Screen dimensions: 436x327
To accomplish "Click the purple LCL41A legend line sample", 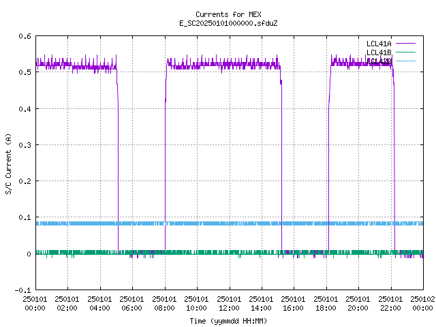I will tap(405, 44).
